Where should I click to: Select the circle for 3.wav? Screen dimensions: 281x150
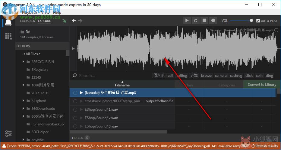pos(75,126)
